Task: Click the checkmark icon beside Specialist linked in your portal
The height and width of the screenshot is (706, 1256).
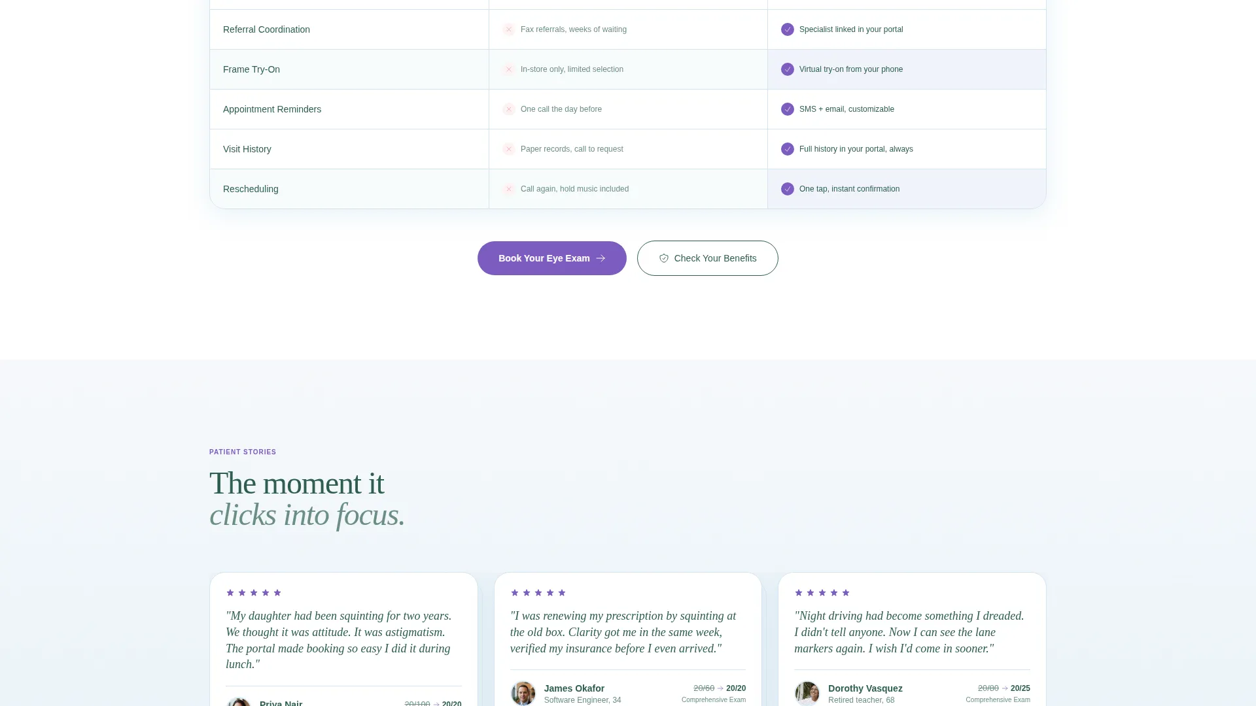Action: (x=788, y=29)
